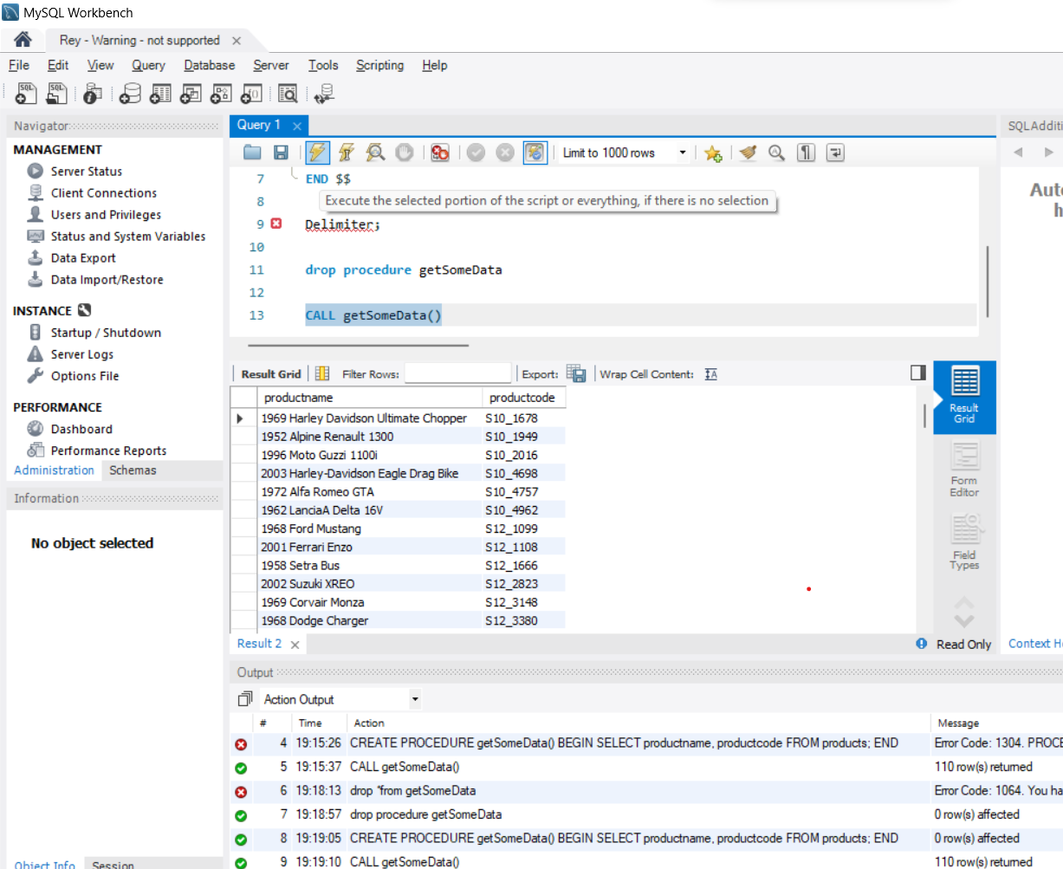Switch to the Result Grid view
Viewport: 1063px width, 869px height.
pos(964,398)
